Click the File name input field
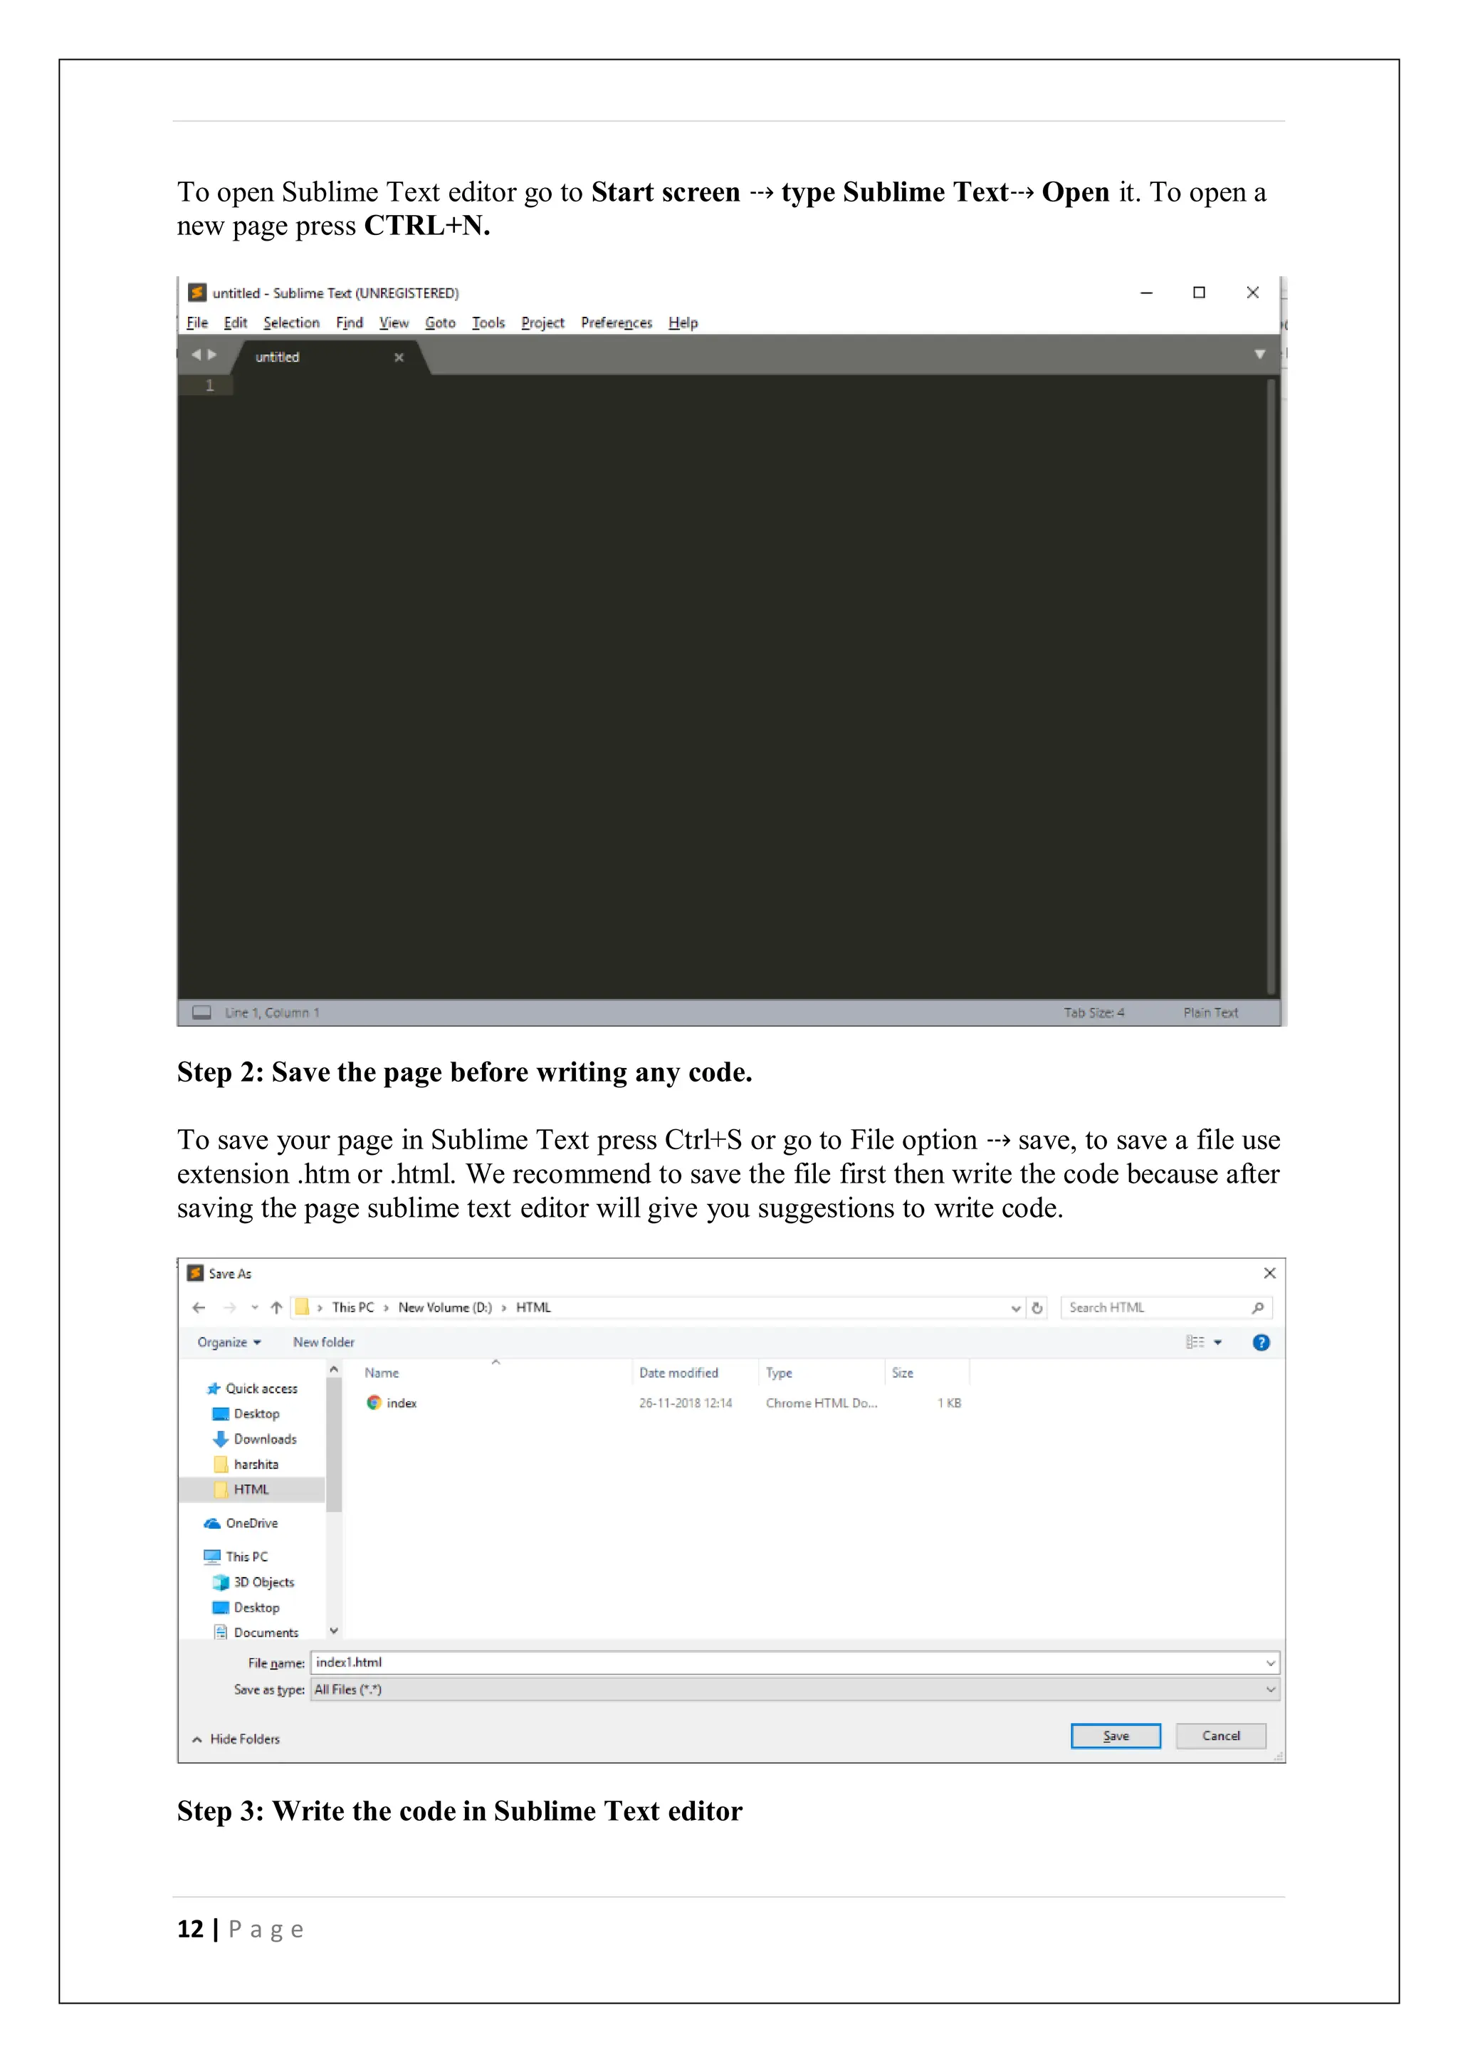 pos(794,1663)
